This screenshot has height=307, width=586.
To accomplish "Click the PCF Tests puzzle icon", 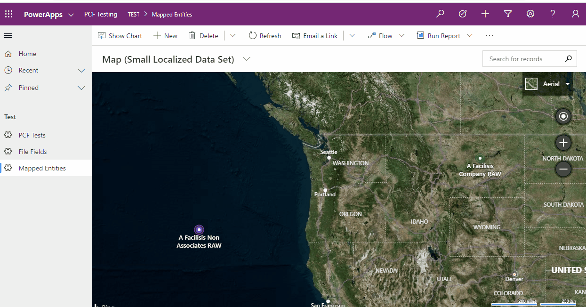I will 8,135.
